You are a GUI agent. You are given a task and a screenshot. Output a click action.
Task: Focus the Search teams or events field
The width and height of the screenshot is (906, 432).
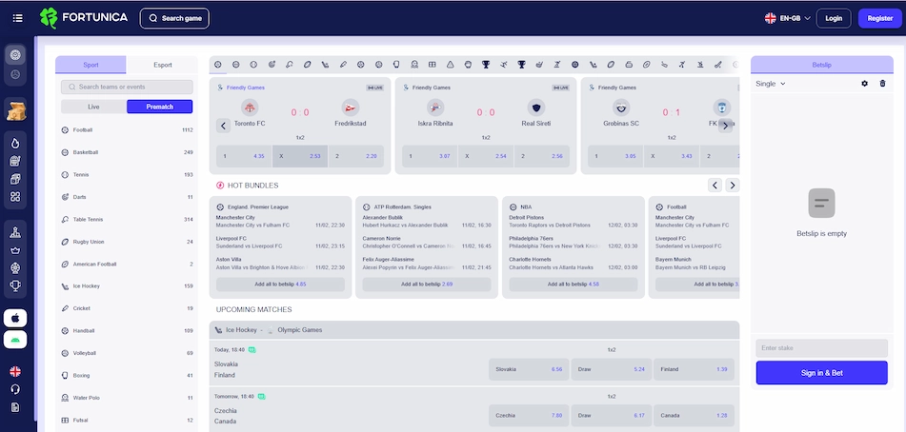coord(127,88)
